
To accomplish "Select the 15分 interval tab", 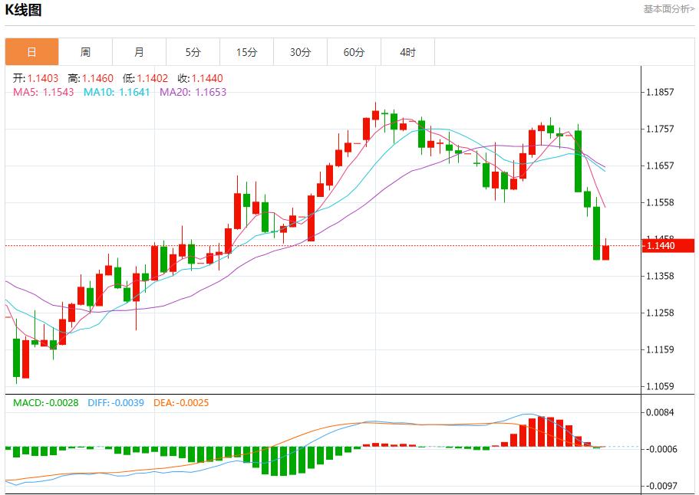I will pyautogui.click(x=246, y=51).
